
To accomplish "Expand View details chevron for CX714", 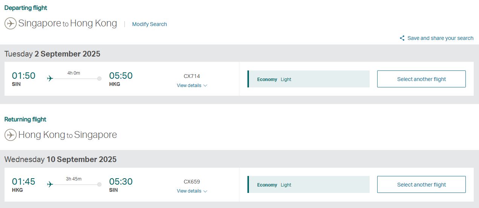I will click(x=205, y=86).
